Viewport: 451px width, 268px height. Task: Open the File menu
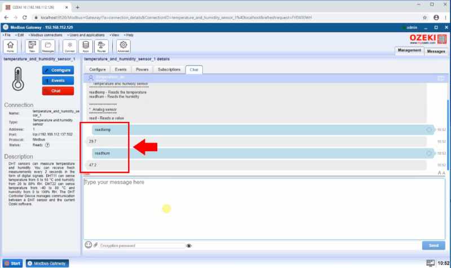(x=7, y=35)
